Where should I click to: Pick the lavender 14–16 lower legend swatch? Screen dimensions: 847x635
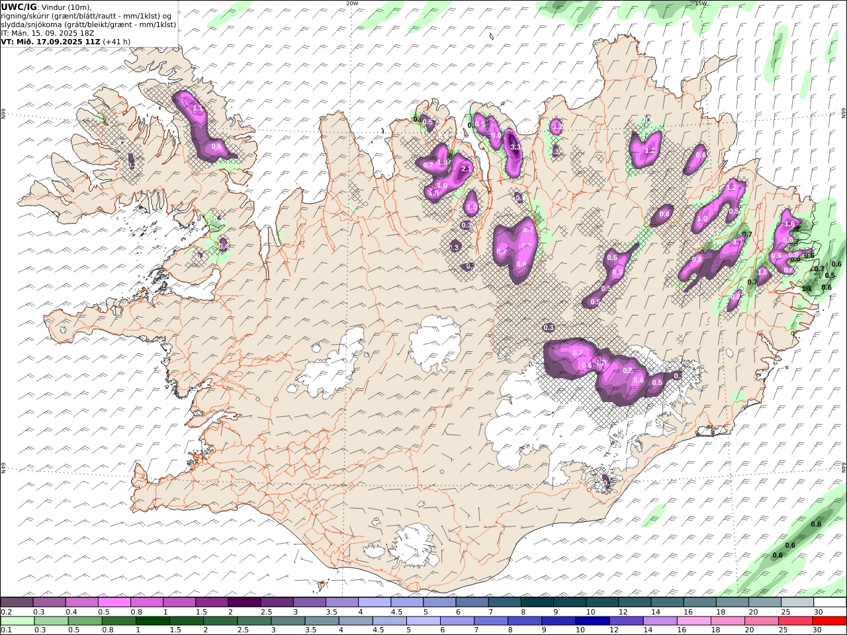pyautogui.click(x=660, y=621)
